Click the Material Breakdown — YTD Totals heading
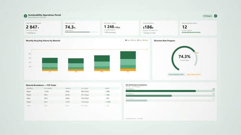 pos(41,85)
